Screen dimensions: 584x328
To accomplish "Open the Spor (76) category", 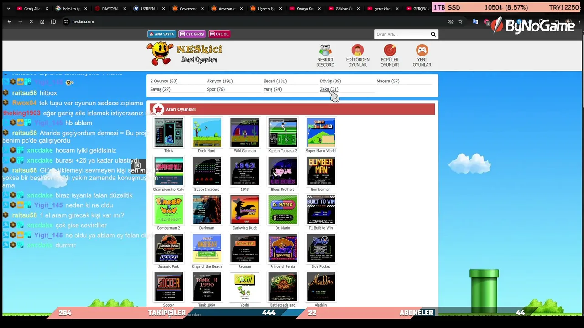I will tap(216, 89).
